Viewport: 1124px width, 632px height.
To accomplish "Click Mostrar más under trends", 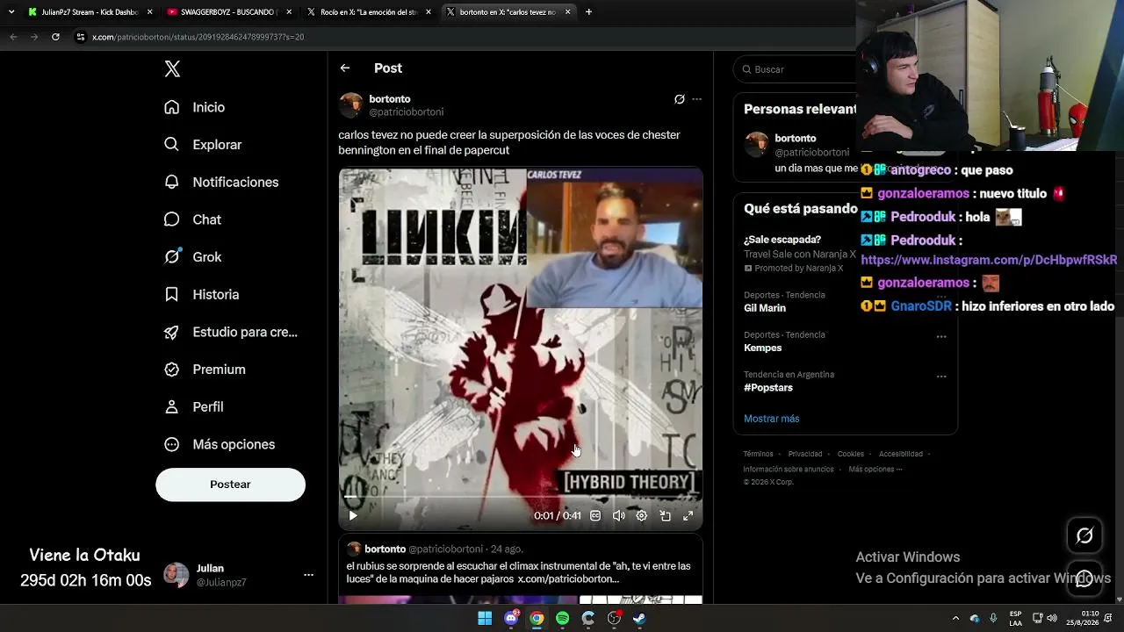I will pyautogui.click(x=772, y=419).
